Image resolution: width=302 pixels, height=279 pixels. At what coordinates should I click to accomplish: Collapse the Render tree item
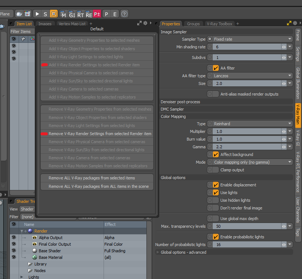coord(22,231)
